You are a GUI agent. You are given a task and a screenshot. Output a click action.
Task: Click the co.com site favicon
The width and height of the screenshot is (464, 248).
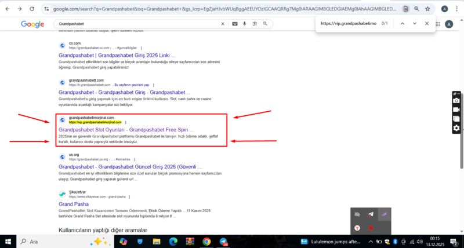point(62,46)
